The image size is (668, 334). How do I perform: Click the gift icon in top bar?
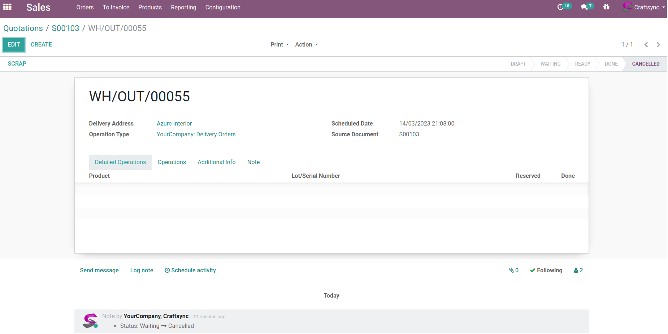pyautogui.click(x=606, y=7)
